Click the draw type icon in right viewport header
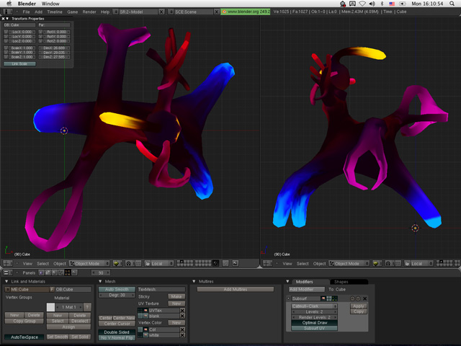This screenshot has height=346, width=461. pos(377,264)
